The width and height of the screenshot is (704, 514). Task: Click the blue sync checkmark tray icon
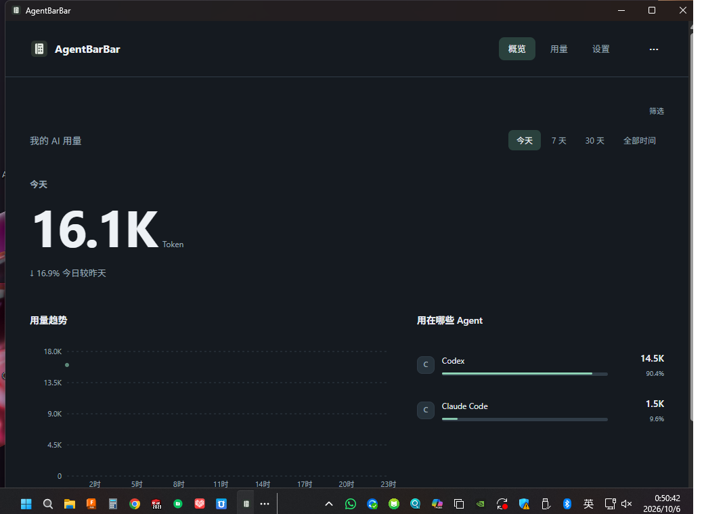[372, 504]
